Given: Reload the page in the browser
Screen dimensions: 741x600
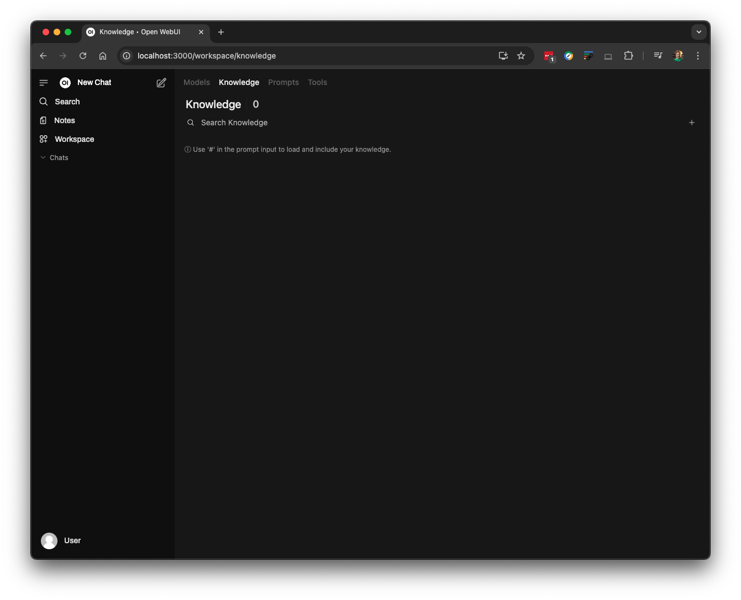Looking at the screenshot, I should point(83,56).
